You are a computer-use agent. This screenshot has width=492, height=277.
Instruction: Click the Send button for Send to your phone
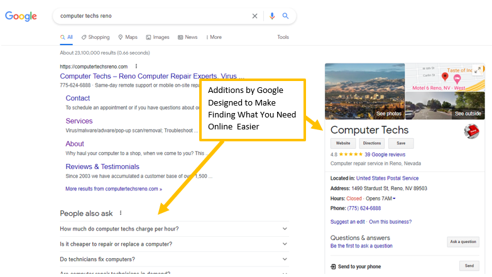(x=469, y=266)
